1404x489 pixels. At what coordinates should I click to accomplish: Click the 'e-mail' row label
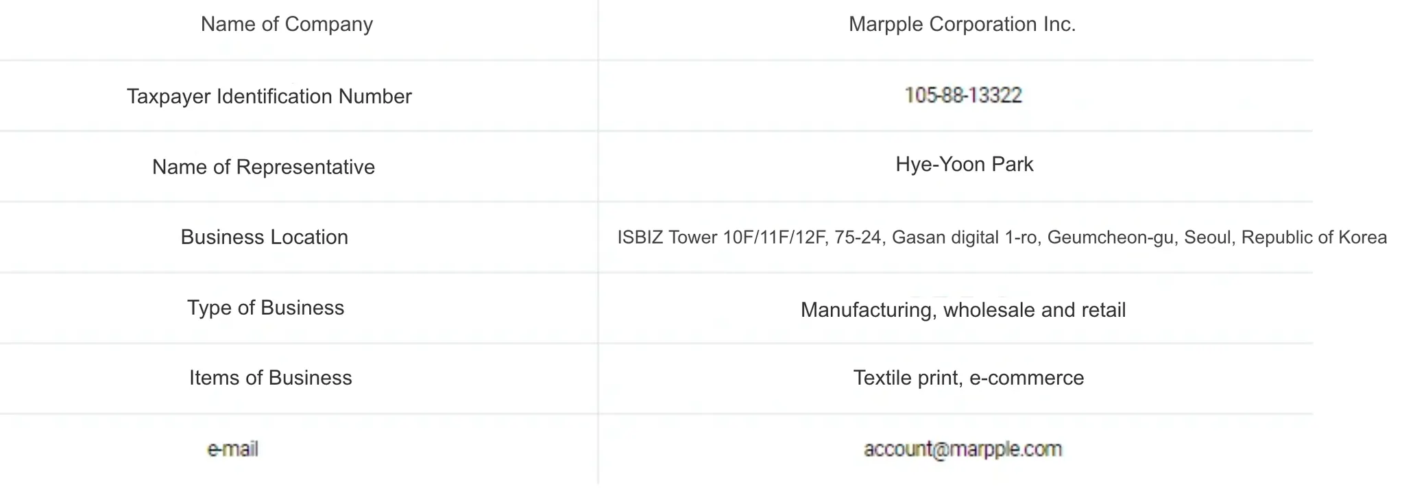point(232,449)
